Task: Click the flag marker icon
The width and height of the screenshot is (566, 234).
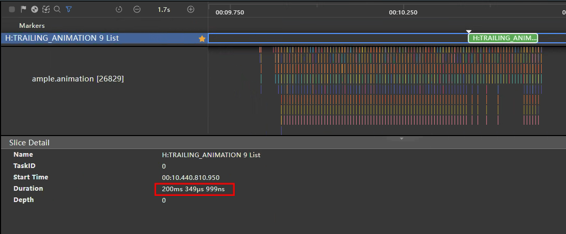Action: pyautogui.click(x=23, y=9)
